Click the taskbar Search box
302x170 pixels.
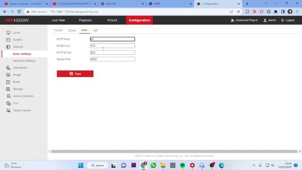tap(98, 165)
